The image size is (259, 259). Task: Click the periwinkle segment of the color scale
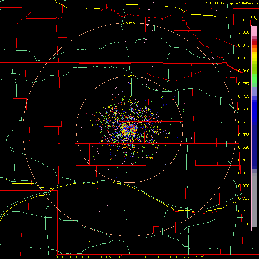(254, 91)
